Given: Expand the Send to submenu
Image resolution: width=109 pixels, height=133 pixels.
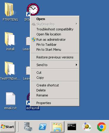Looking at the screenshot, I should click(x=55, y=65).
